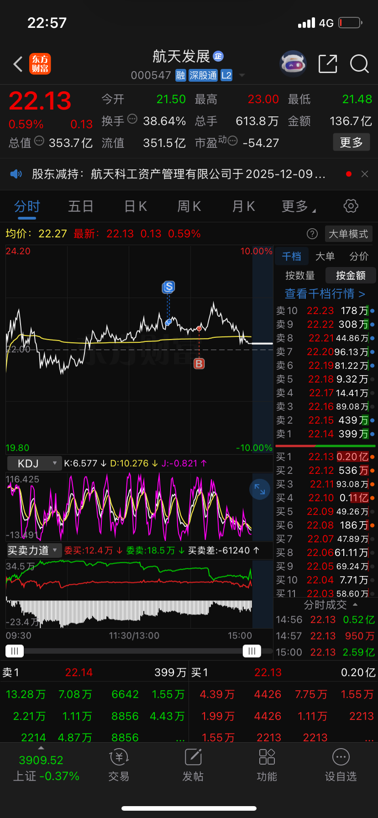Collapse the 分时成交 section arrow
The width and height of the screenshot is (378, 818).
[355, 605]
